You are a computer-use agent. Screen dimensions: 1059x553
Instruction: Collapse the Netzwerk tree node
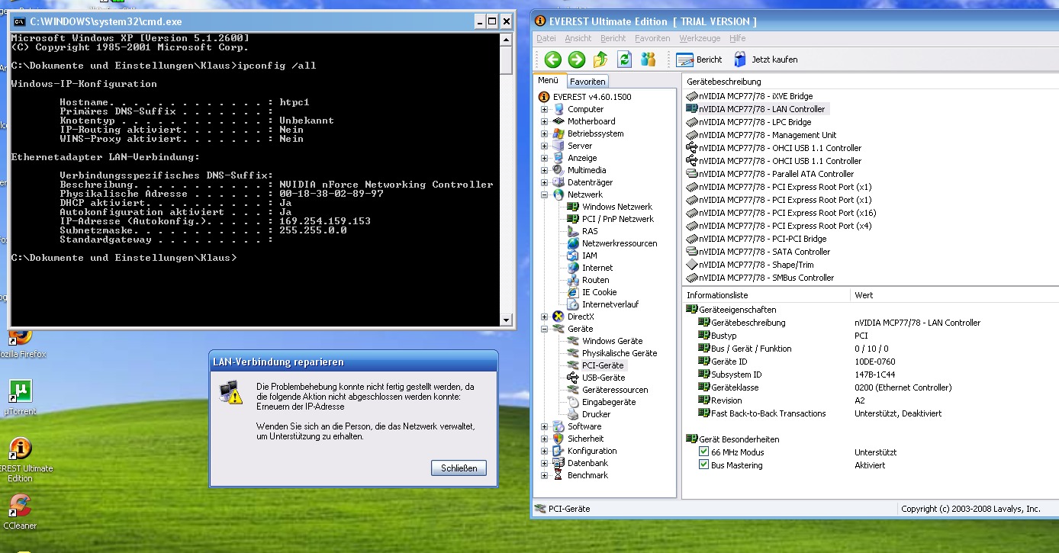click(544, 195)
